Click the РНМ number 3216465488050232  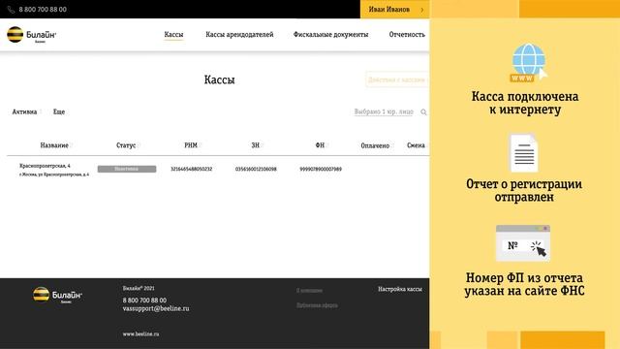(x=192, y=169)
